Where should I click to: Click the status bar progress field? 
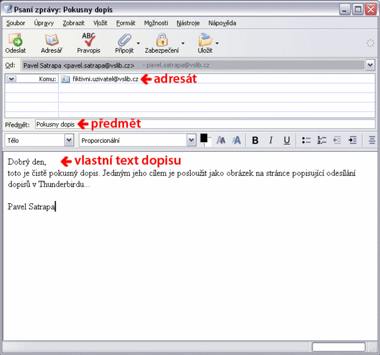338,347
